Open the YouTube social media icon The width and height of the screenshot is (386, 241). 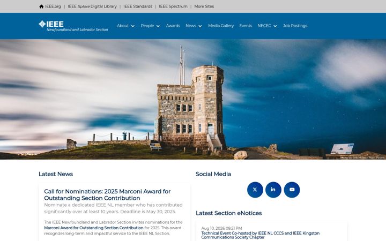292,190
